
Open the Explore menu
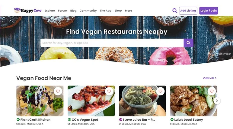pos(49,10)
